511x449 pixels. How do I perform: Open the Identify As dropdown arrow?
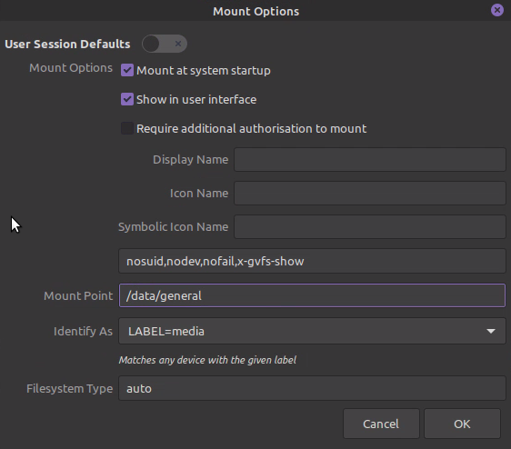coord(491,331)
